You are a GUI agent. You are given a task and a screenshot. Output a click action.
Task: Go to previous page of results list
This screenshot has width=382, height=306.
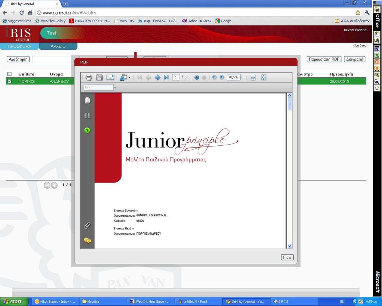pos(54,185)
